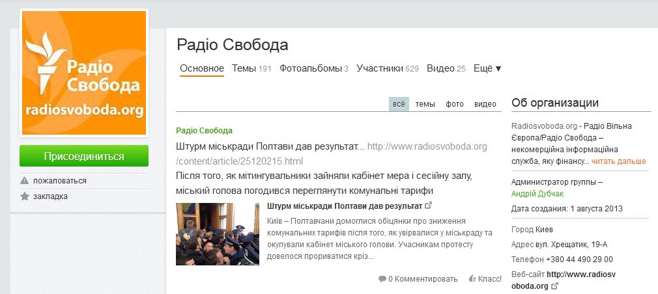Click the green Присоединиться button

point(84,156)
